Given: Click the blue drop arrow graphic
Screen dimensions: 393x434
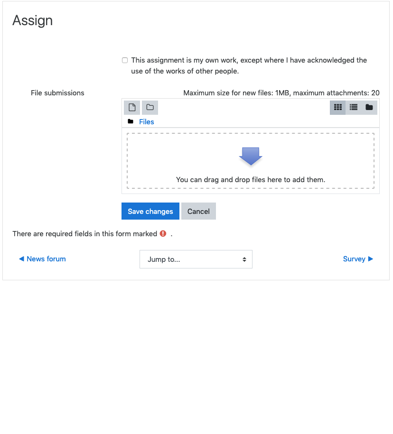Looking at the screenshot, I should click(250, 156).
